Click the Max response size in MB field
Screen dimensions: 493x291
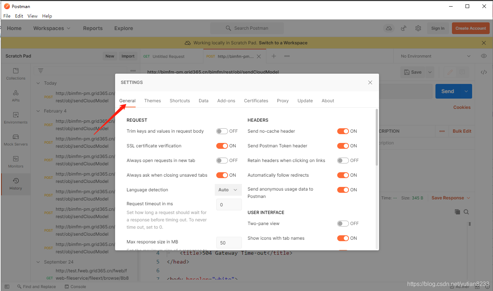pos(229,243)
